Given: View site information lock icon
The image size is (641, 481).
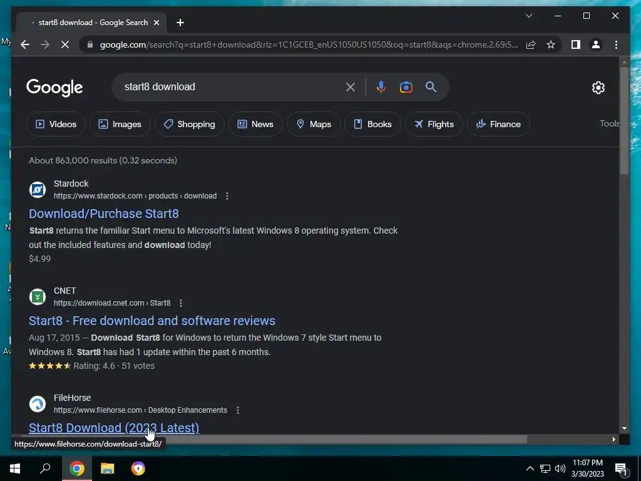Looking at the screenshot, I should 90,44.
